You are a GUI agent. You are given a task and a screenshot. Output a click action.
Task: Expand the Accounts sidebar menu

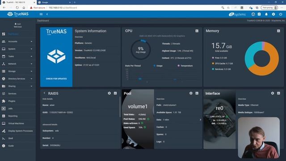tap(18, 42)
